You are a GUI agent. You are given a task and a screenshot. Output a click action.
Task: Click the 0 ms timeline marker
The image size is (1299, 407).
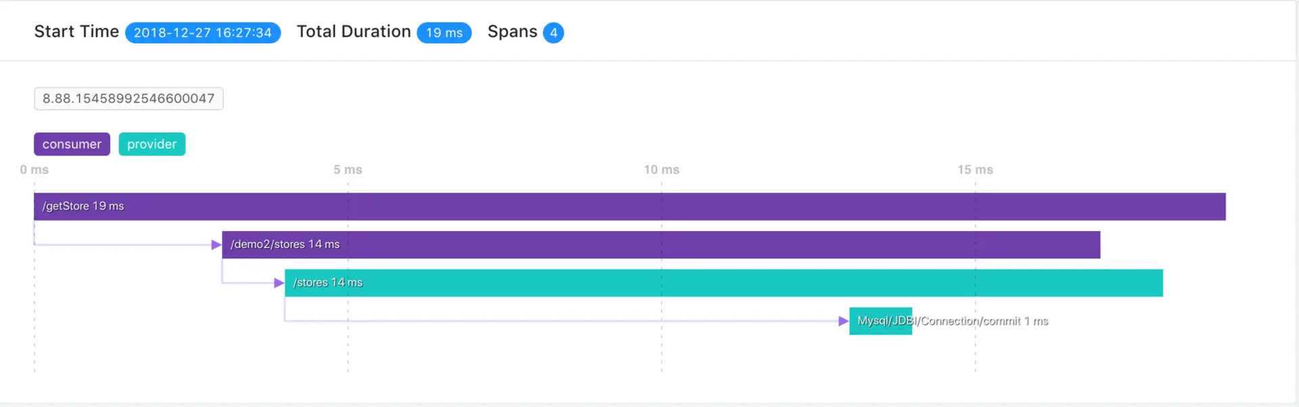35,170
